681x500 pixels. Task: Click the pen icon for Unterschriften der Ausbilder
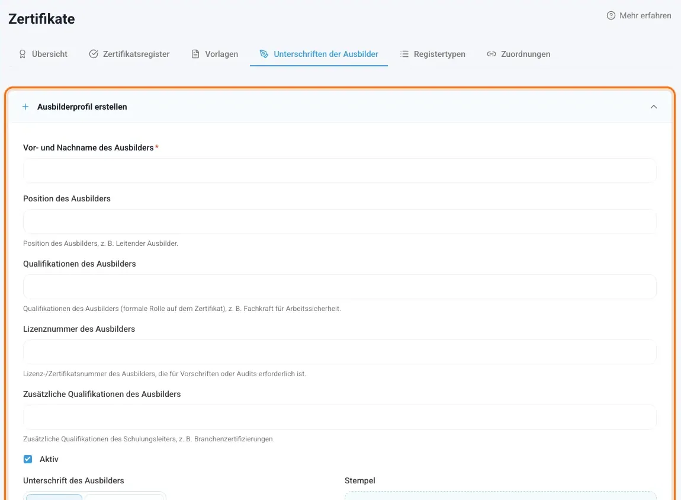click(264, 54)
